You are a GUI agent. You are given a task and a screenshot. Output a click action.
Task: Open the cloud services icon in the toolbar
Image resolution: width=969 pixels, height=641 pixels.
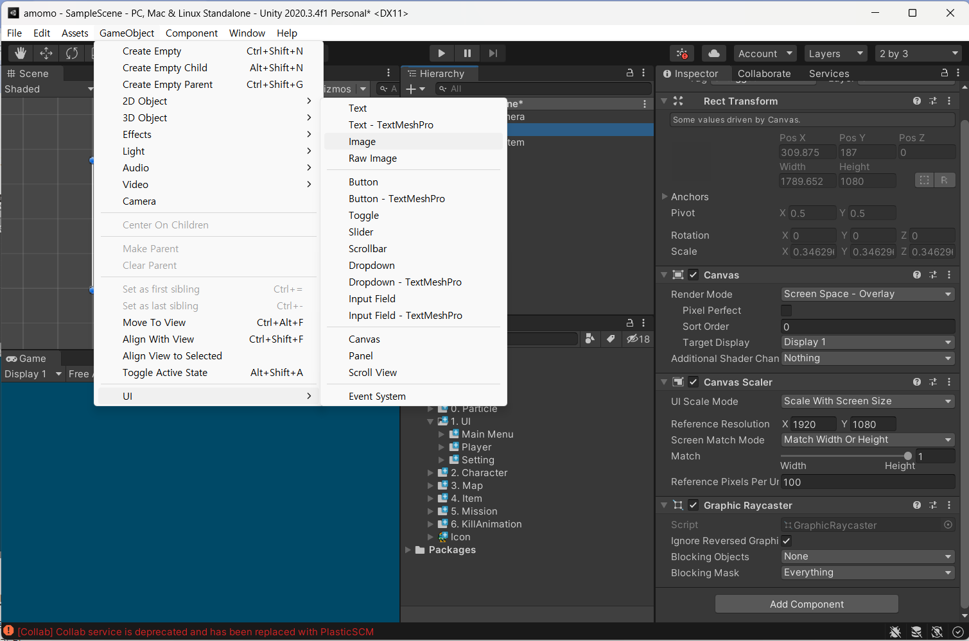click(714, 53)
